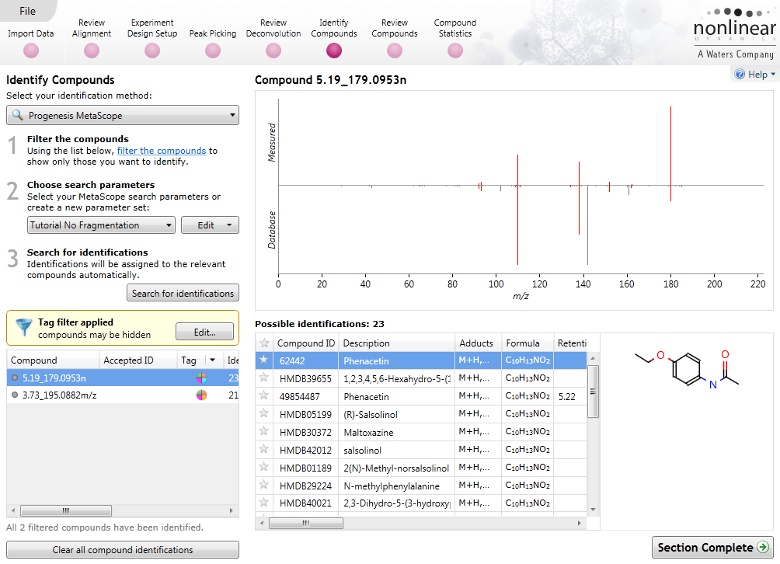Screen dimensions: 780x564
Task: Sort by the Accepted ID column header
Action: 138,360
